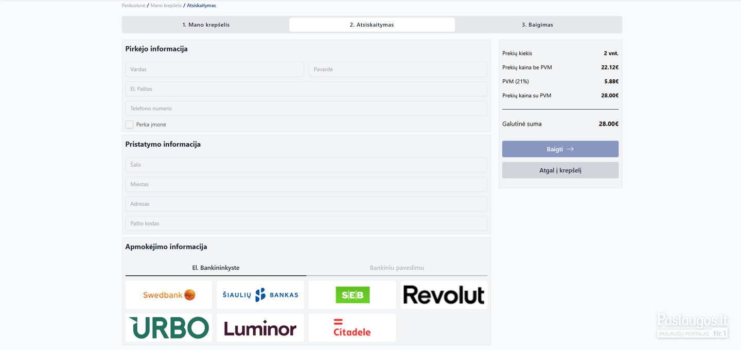Click the Pirkėjo informacija heading
Viewport: 741px width, 350px height.
point(156,49)
